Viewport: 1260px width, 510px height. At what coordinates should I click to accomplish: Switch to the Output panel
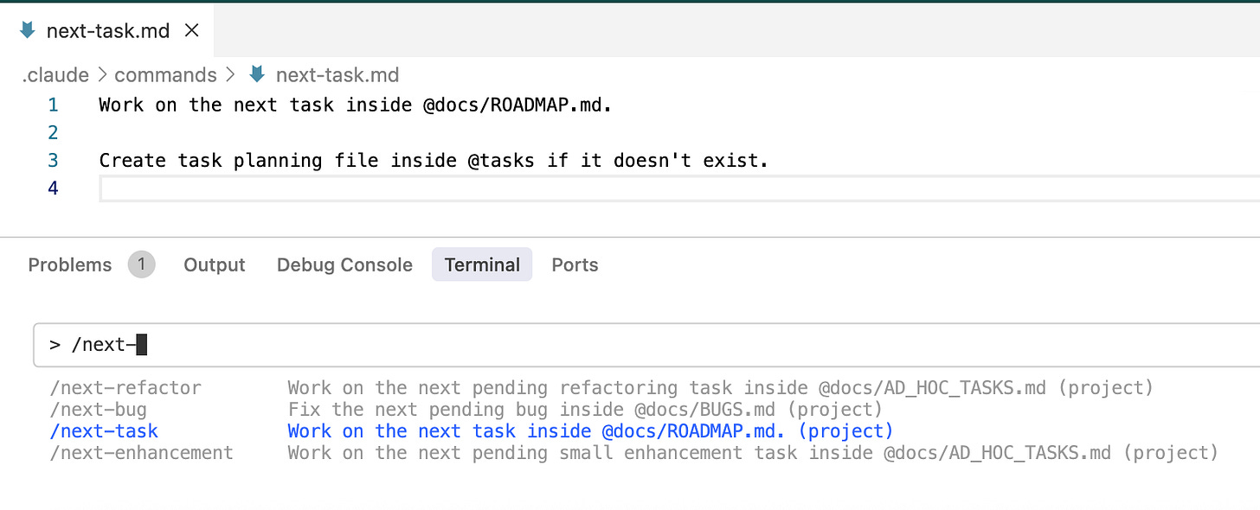tap(214, 265)
